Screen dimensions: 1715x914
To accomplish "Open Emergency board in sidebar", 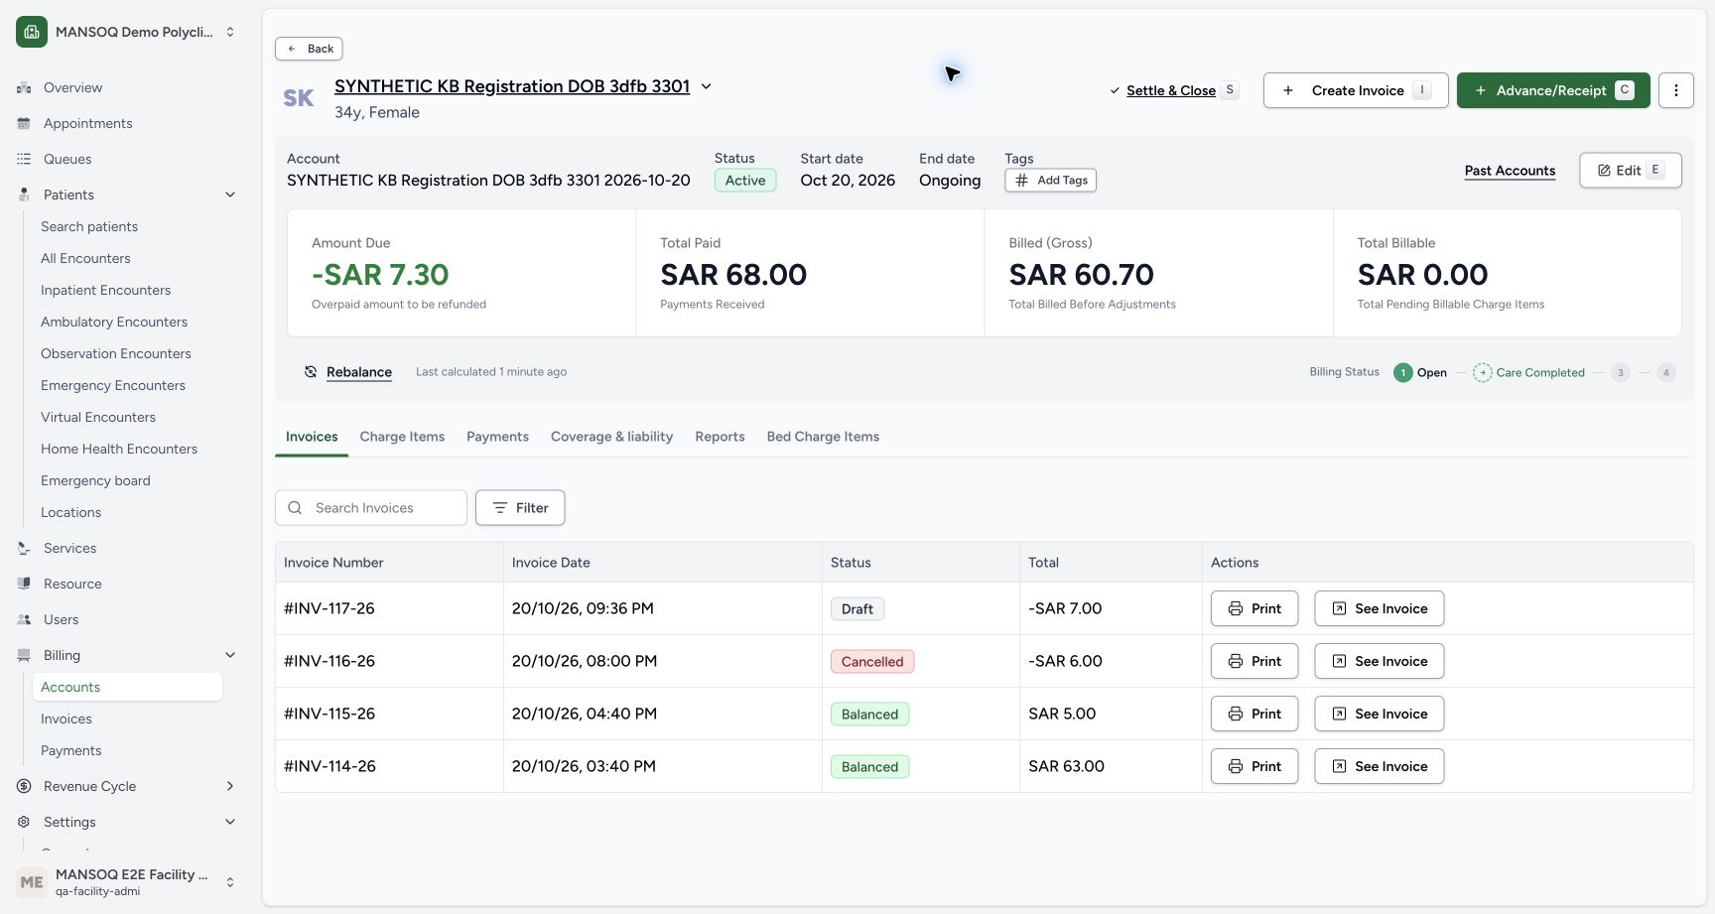I will (x=95, y=480).
